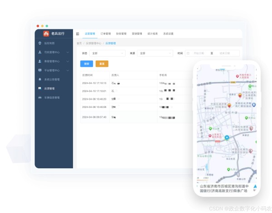The height and width of the screenshot is (213, 272).
Task: Switch to the 运营管理 top tab
Action: [90, 34]
